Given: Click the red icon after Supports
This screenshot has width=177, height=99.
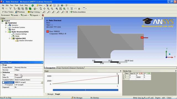Looking at the screenshot, I should click(x=43, y=15).
